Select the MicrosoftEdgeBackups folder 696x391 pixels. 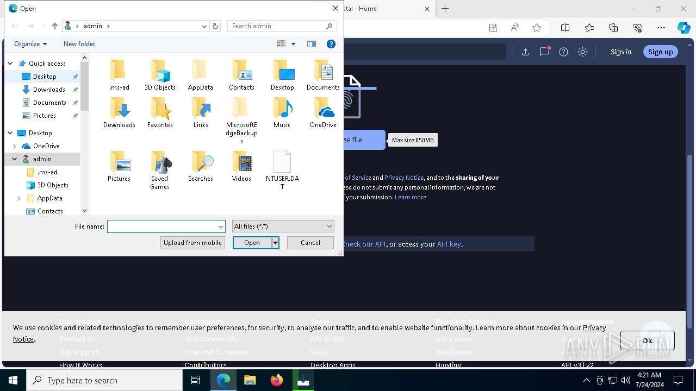point(241,121)
